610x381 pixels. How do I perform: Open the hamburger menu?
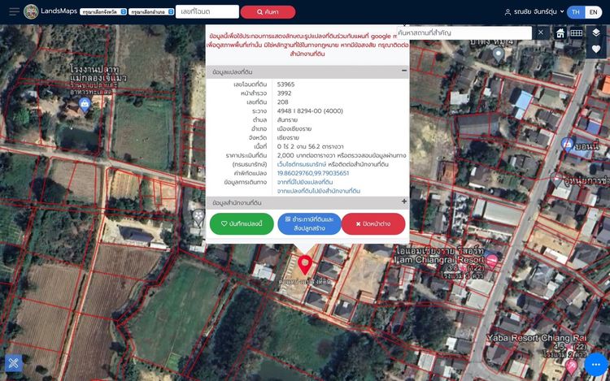[13, 11]
